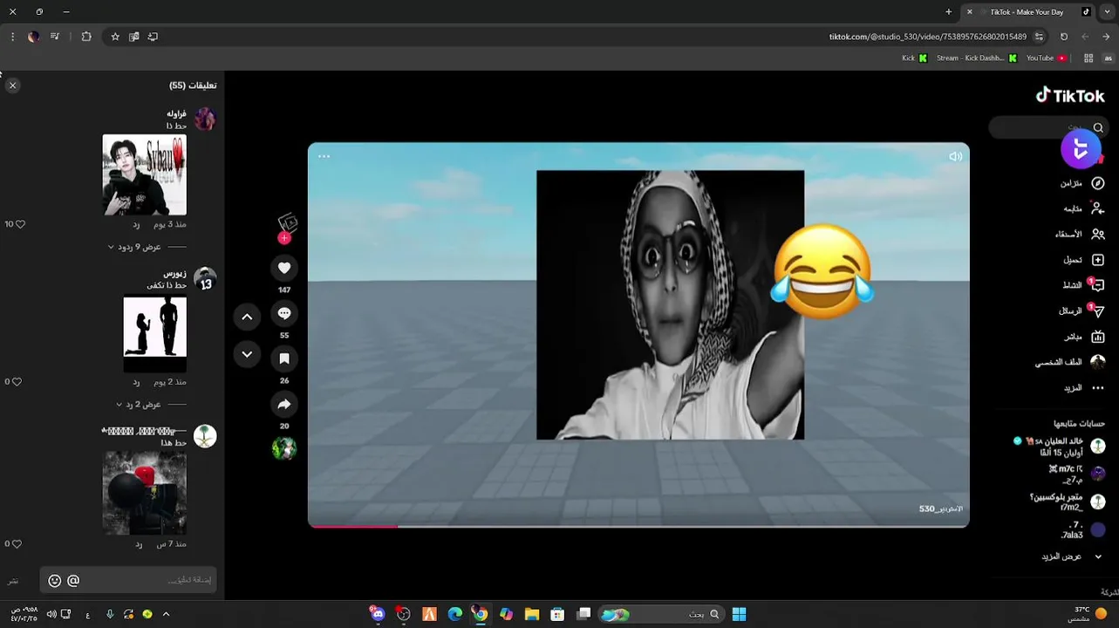
Task: Open فراوله's comment image thumbnail
Action: pos(144,174)
